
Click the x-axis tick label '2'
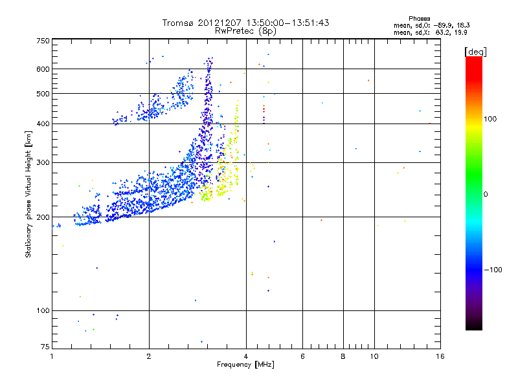click(x=149, y=356)
